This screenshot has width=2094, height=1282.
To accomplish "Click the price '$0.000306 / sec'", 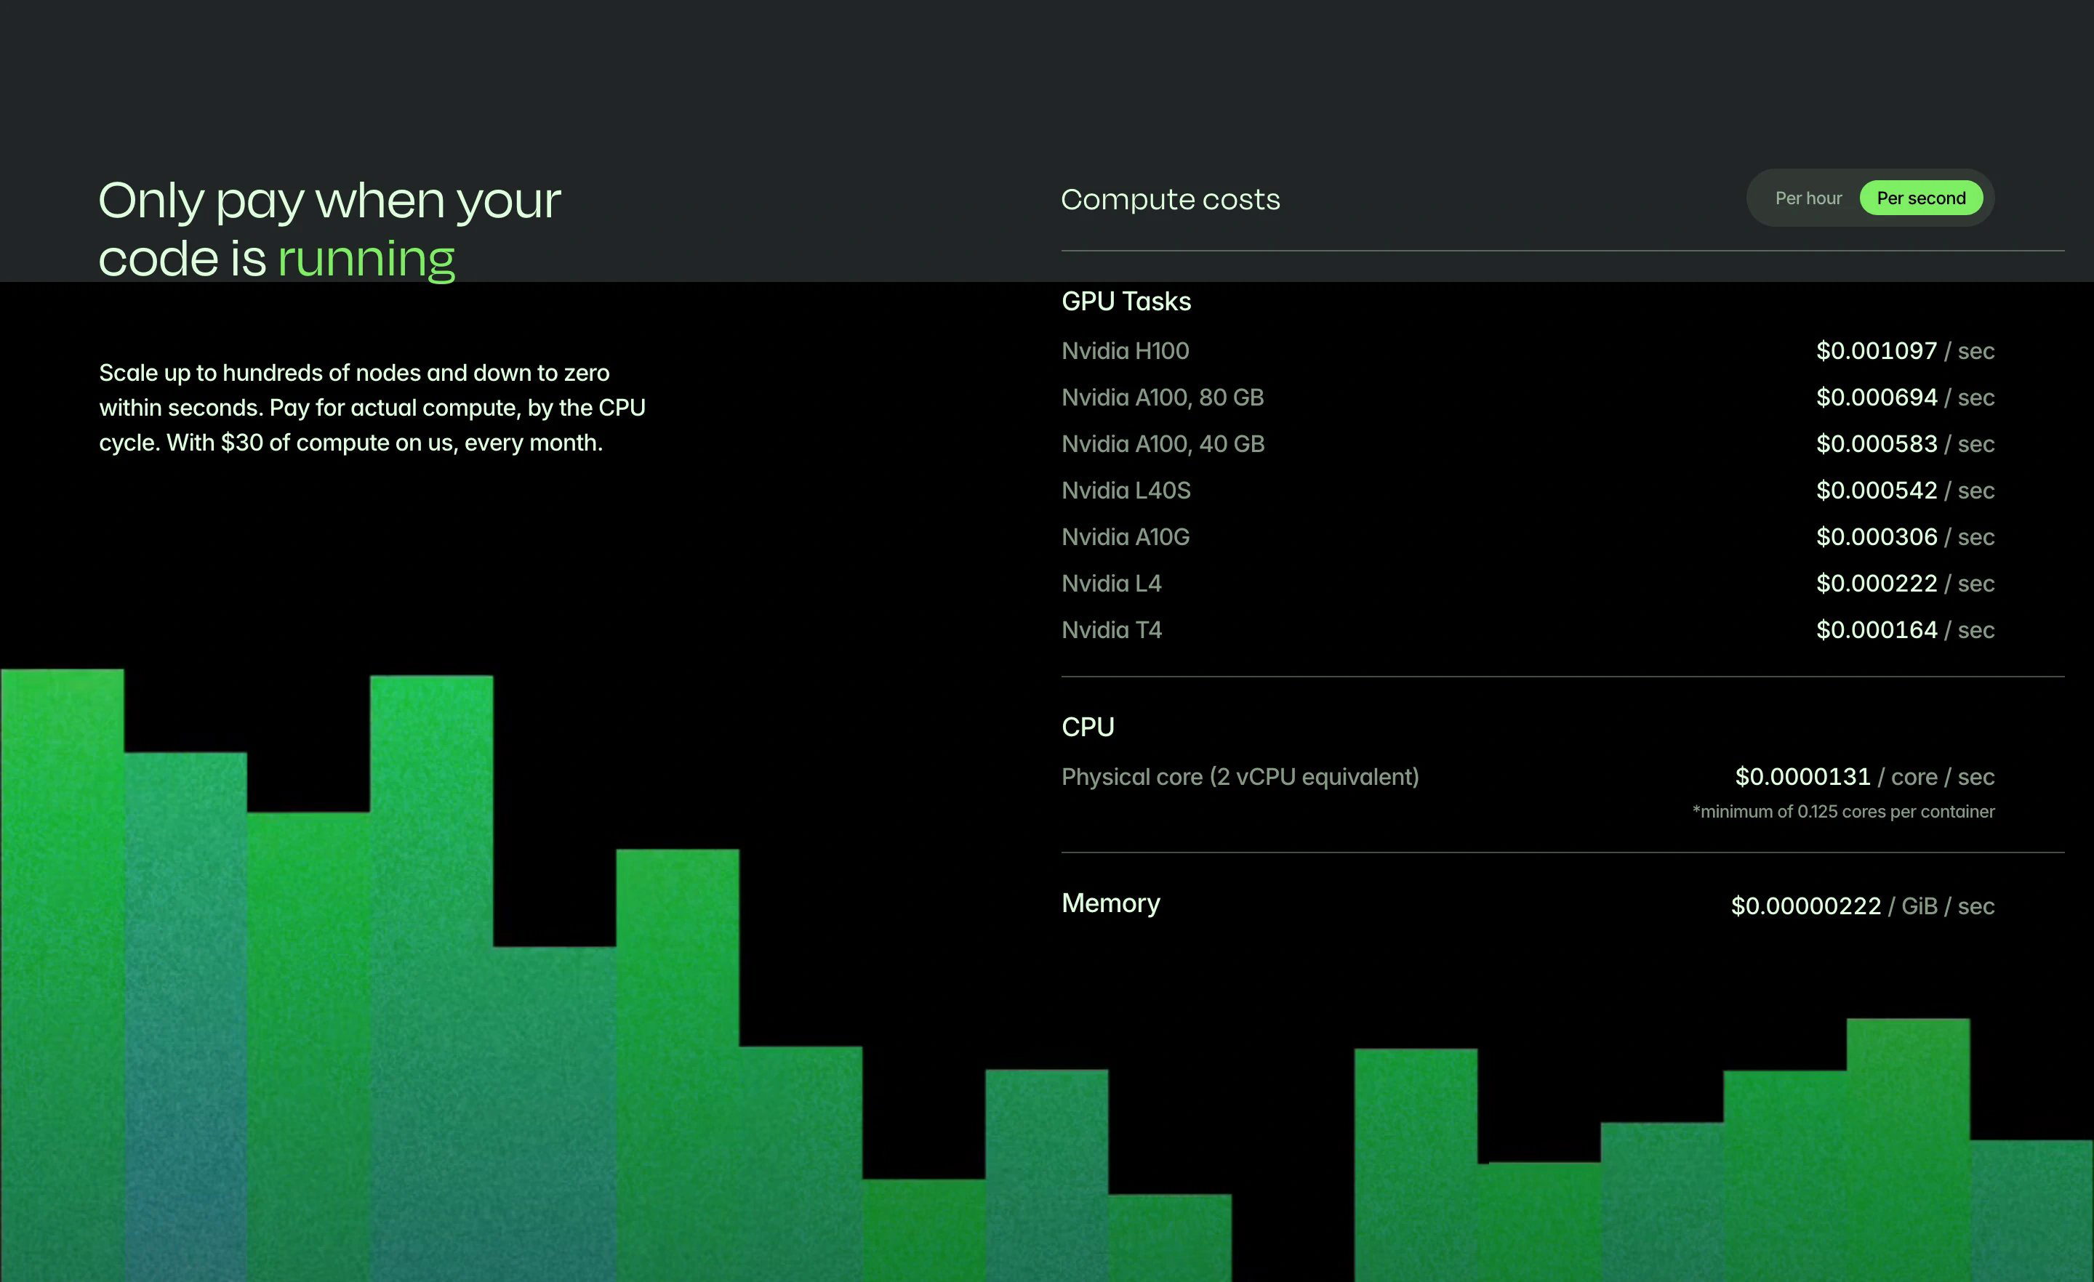I will pos(1904,537).
